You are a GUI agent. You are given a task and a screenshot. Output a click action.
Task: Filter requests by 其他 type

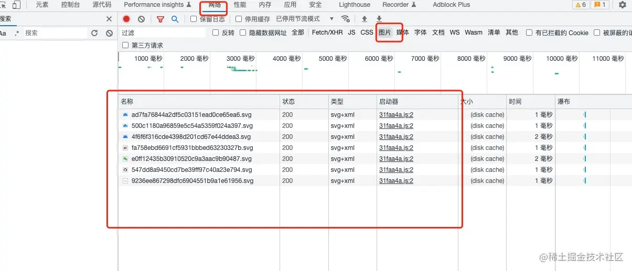[512, 32]
